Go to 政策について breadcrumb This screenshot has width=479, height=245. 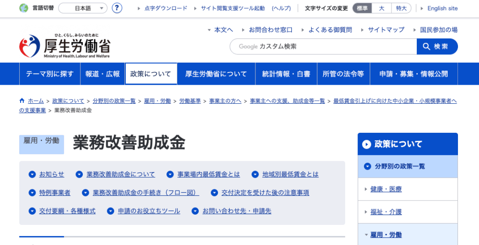(x=68, y=101)
